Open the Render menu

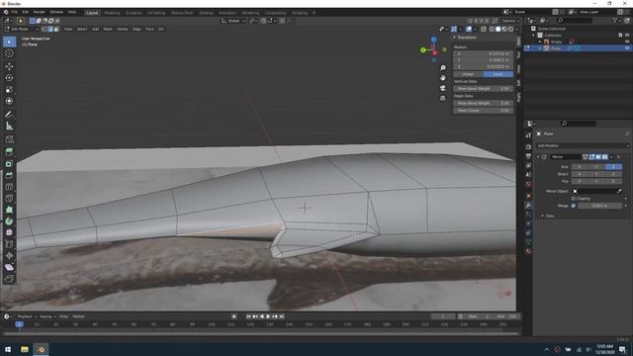[40, 12]
